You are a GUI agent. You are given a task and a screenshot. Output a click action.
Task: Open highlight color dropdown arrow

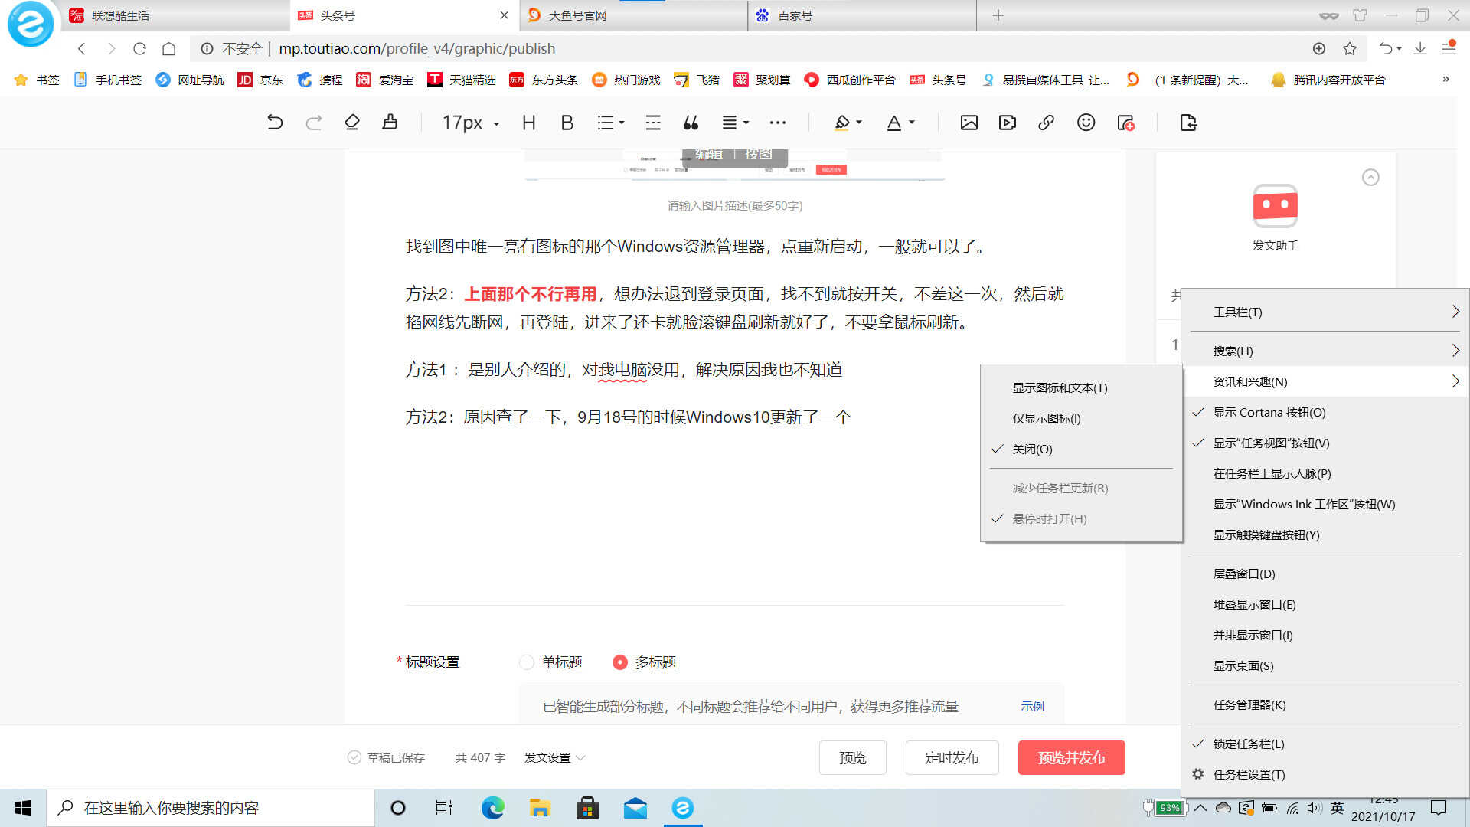point(859,123)
